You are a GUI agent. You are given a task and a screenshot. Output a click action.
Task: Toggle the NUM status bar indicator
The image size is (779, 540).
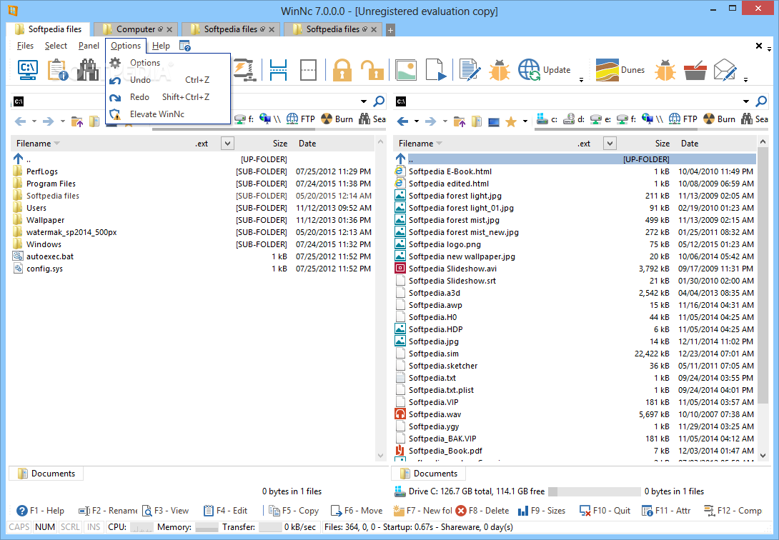pos(45,527)
